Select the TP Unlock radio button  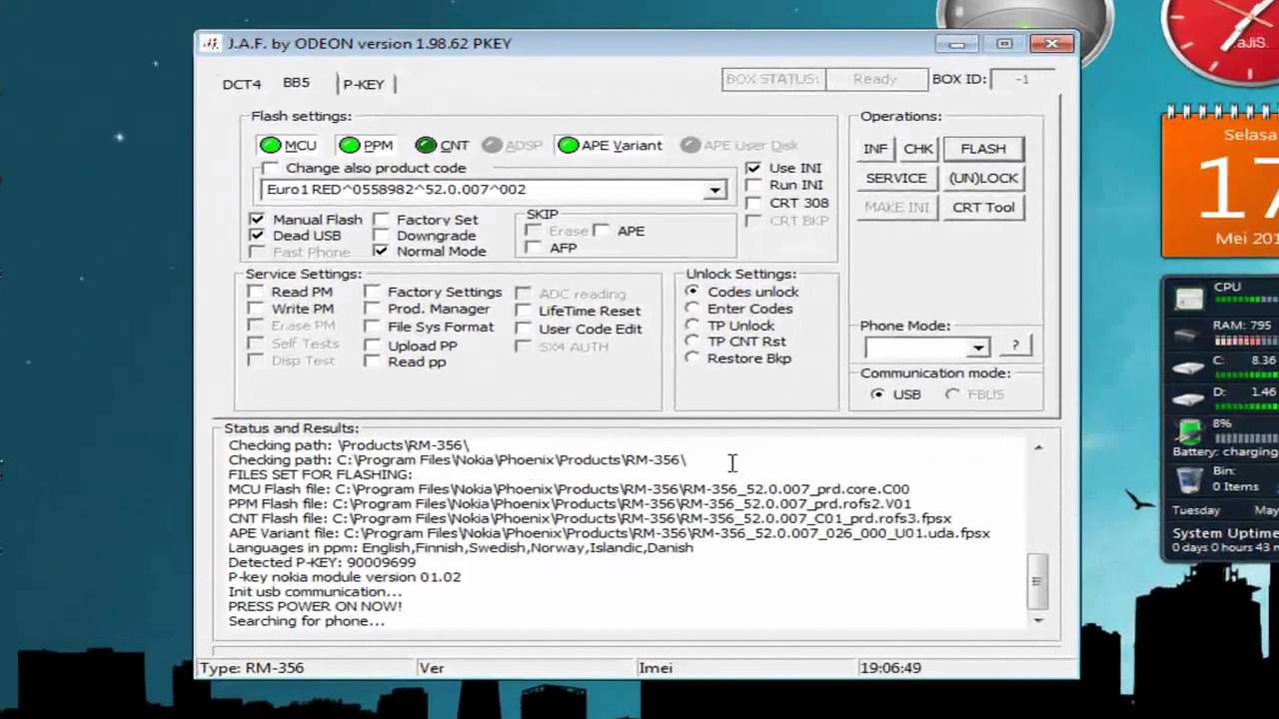coord(691,326)
